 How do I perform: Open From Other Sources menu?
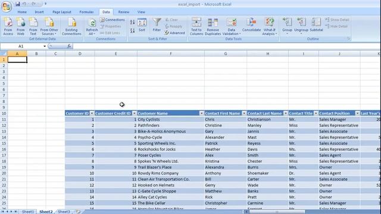click(49, 26)
